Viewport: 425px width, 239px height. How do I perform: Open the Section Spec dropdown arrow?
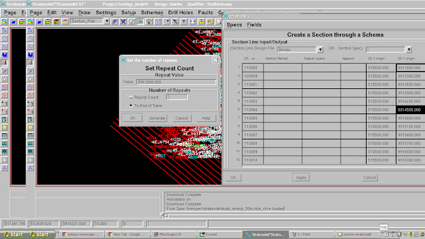tap(409, 50)
